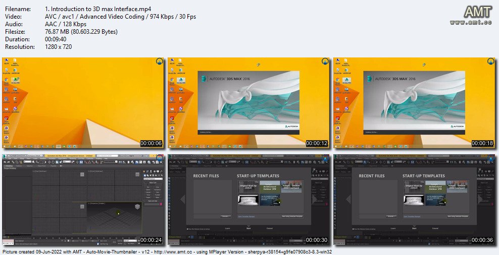Screen dimensions: 499x255
Task: Click the Recycle Bin desktop icon in the 00:00:06 frame
Action: point(7,71)
